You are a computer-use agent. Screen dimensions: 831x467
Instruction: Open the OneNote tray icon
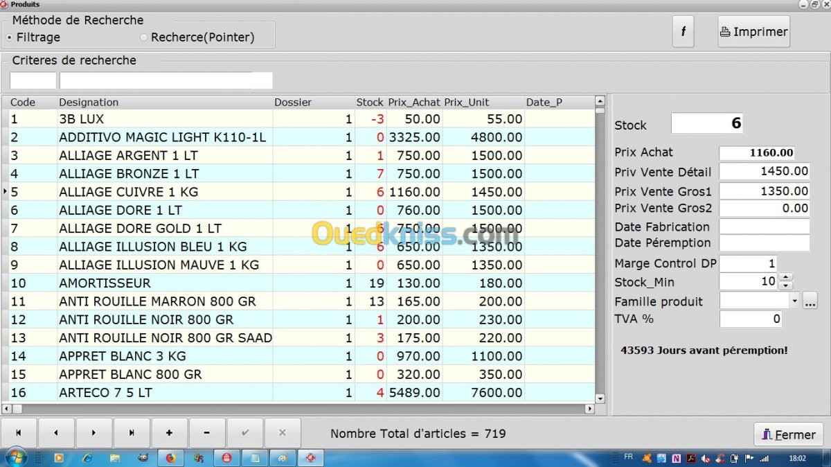677,458
